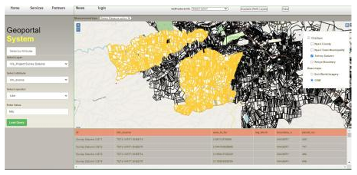Toggle the layer switcher icon on map
The width and height of the screenshot is (357, 175).
347,25
